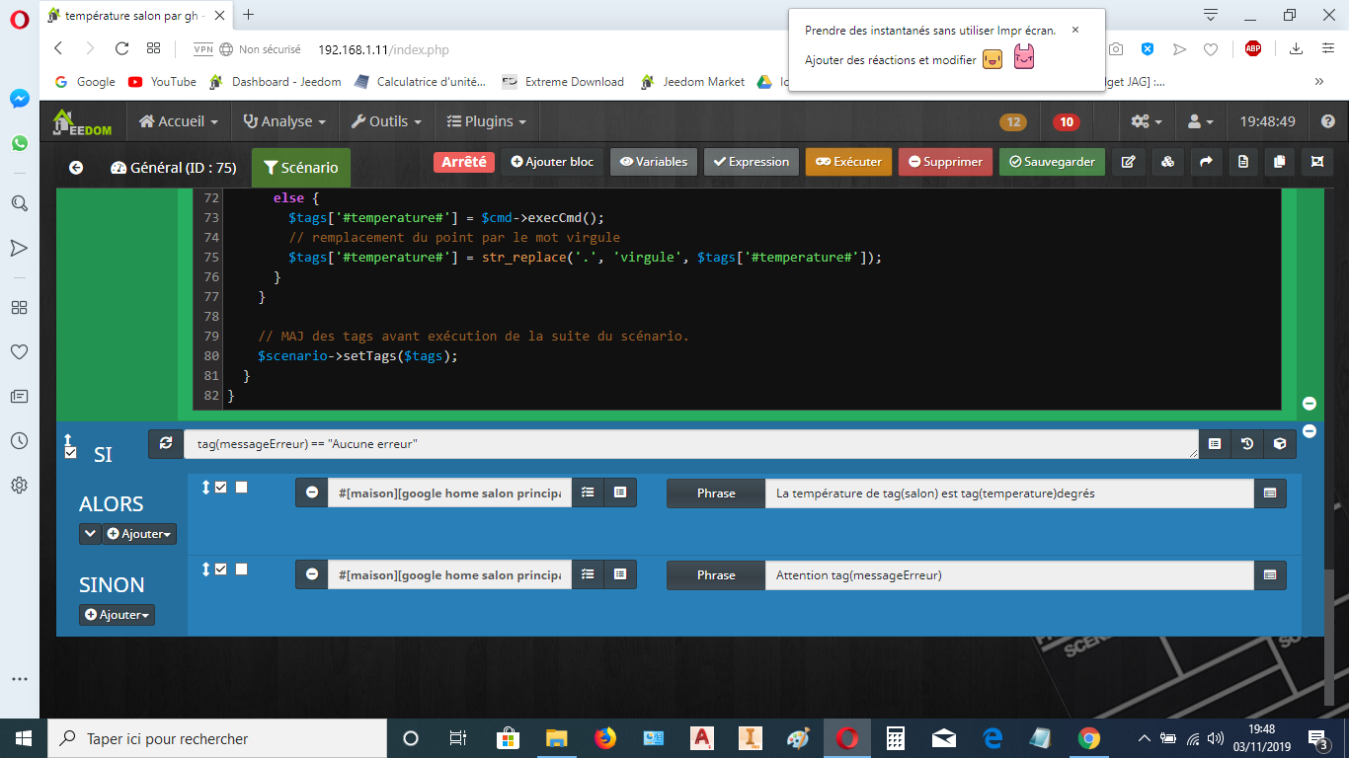Remove the SINON action with minus icon

click(x=312, y=574)
